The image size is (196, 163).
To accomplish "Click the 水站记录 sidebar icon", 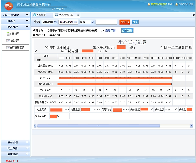I will pos(8,33).
